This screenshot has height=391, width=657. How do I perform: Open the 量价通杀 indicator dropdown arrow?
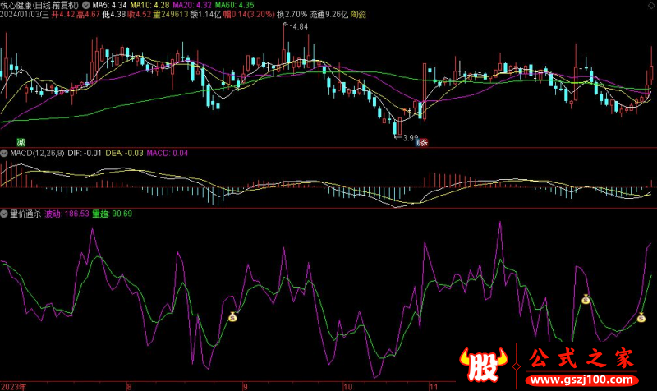point(5,214)
